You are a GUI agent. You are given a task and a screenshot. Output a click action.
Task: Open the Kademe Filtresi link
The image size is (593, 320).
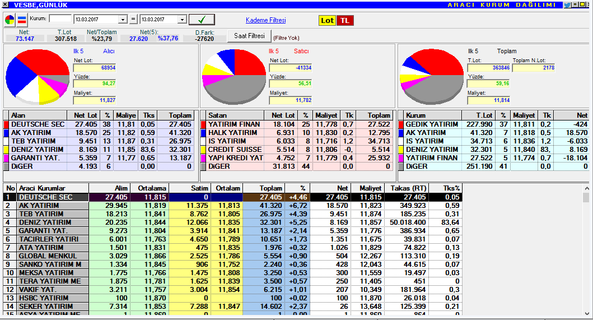[266, 20]
